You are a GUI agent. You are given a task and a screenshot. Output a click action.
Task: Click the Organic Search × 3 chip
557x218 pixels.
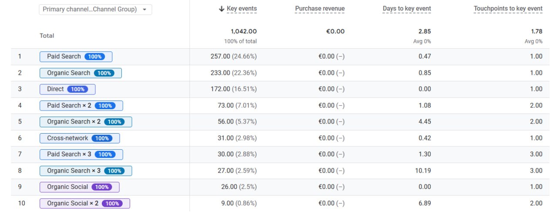74,171
